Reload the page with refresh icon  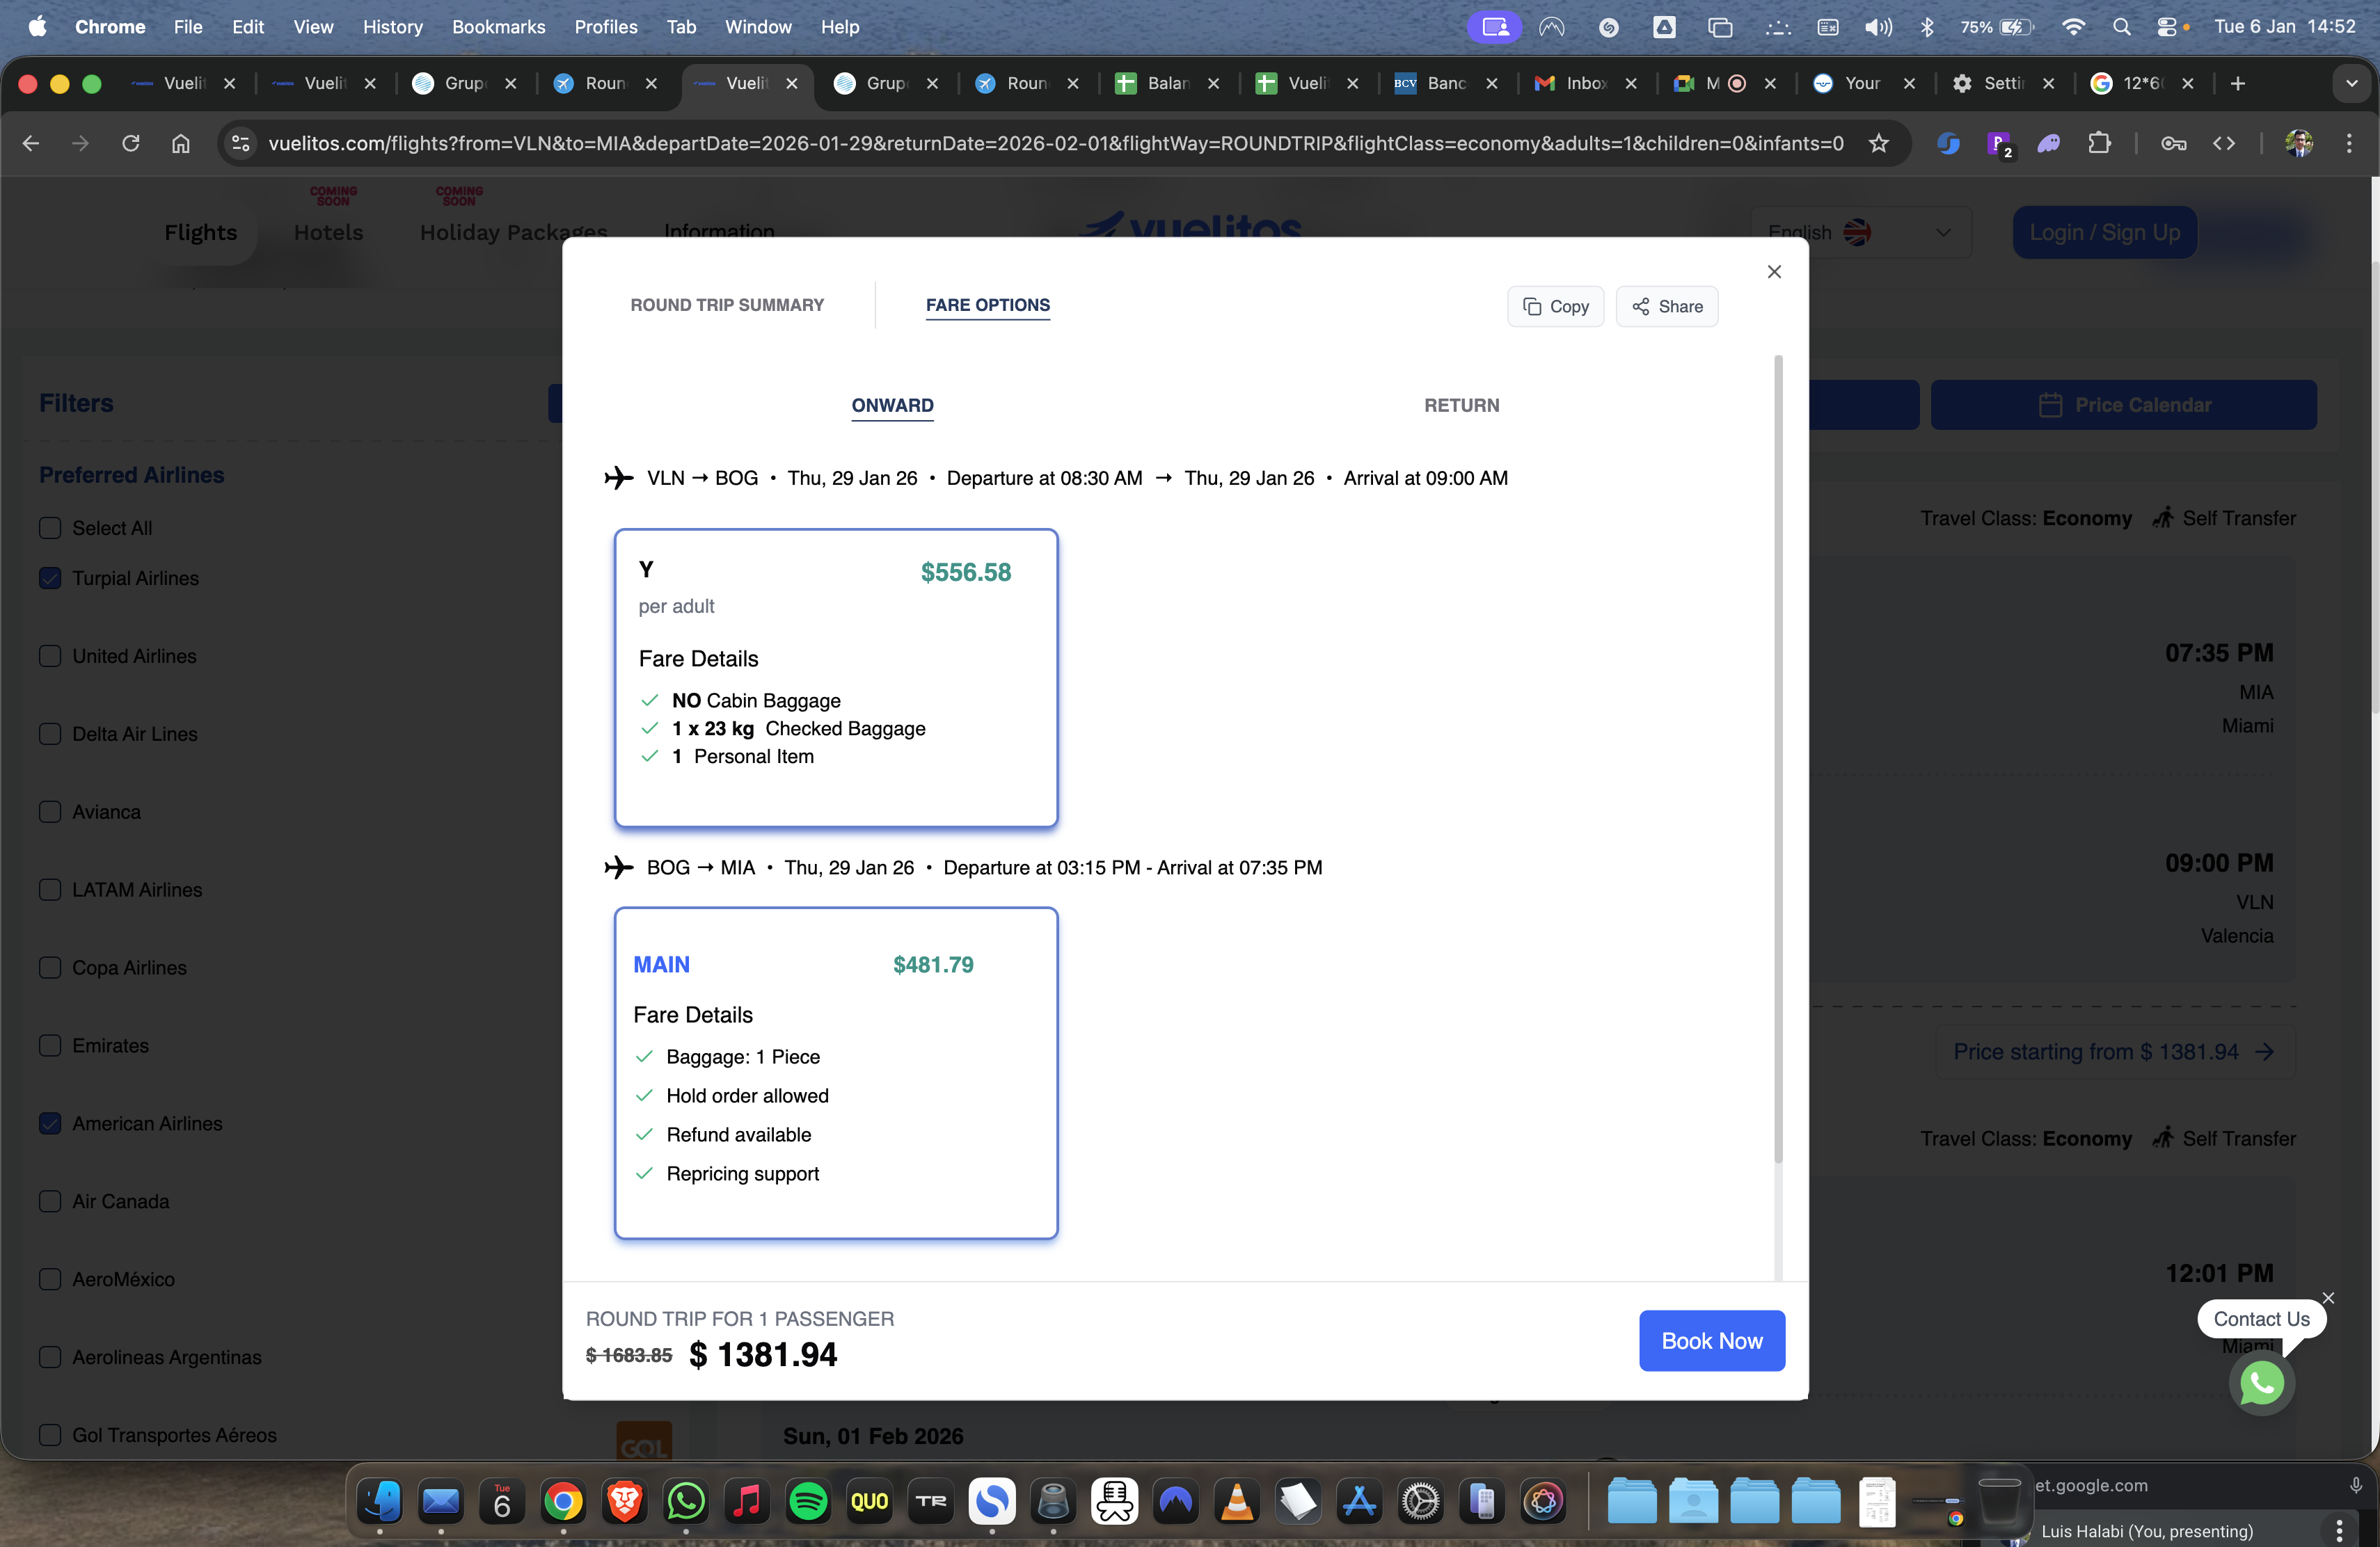tap(131, 143)
